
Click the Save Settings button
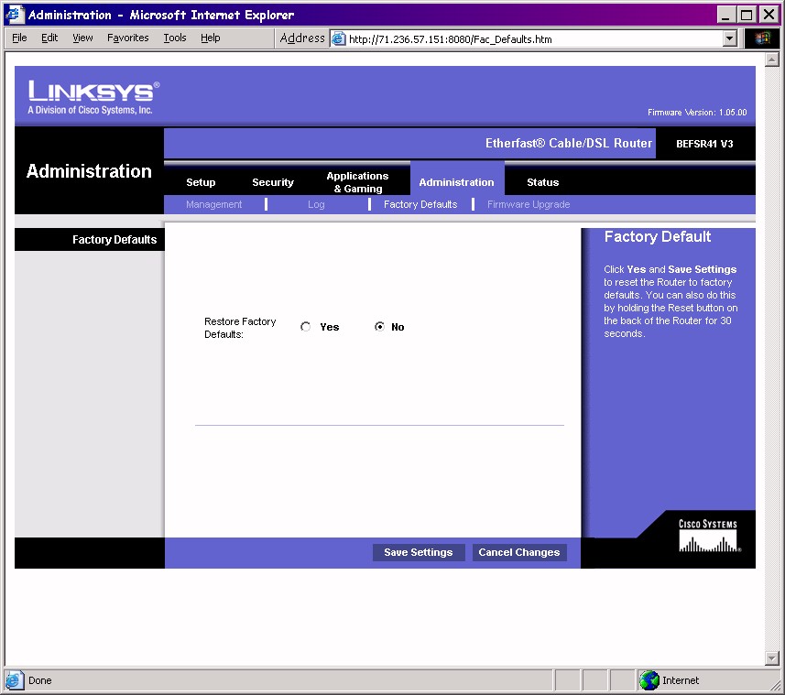click(x=419, y=552)
